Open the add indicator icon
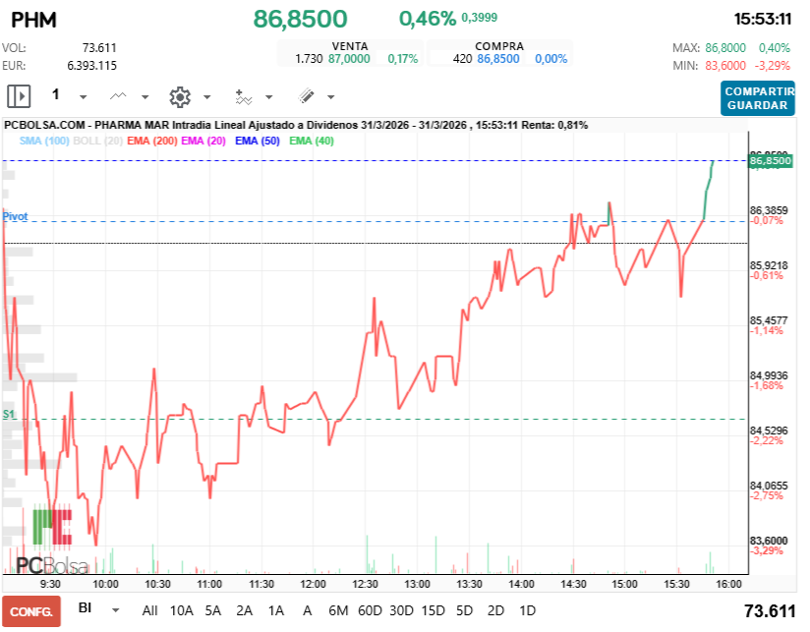The height and width of the screenshot is (632, 810). coord(244,96)
